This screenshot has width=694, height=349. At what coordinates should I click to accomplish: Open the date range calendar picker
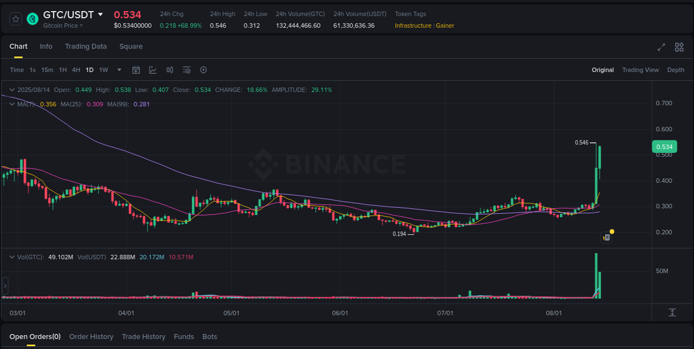tap(136, 70)
